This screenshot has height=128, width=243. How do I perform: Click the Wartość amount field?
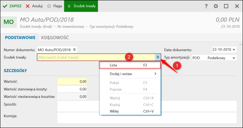pyautogui.click(x=72, y=82)
